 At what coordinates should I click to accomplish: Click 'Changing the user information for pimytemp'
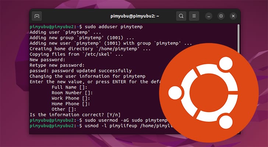pyautogui.click(x=88, y=76)
